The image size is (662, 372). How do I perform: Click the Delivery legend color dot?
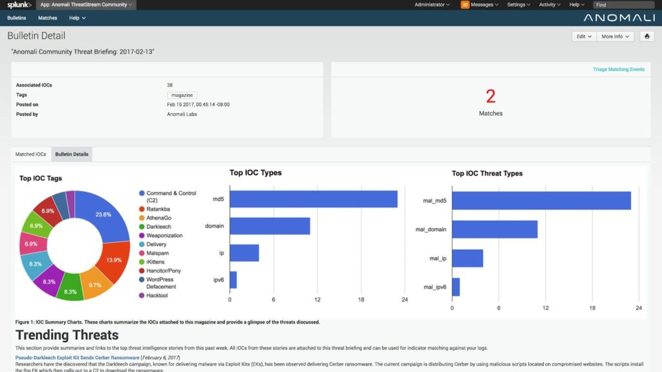point(142,244)
